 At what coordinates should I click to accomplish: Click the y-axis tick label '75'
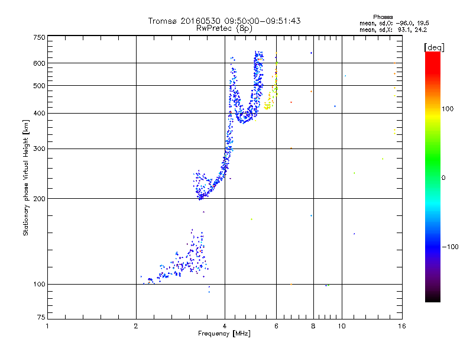tap(41, 317)
